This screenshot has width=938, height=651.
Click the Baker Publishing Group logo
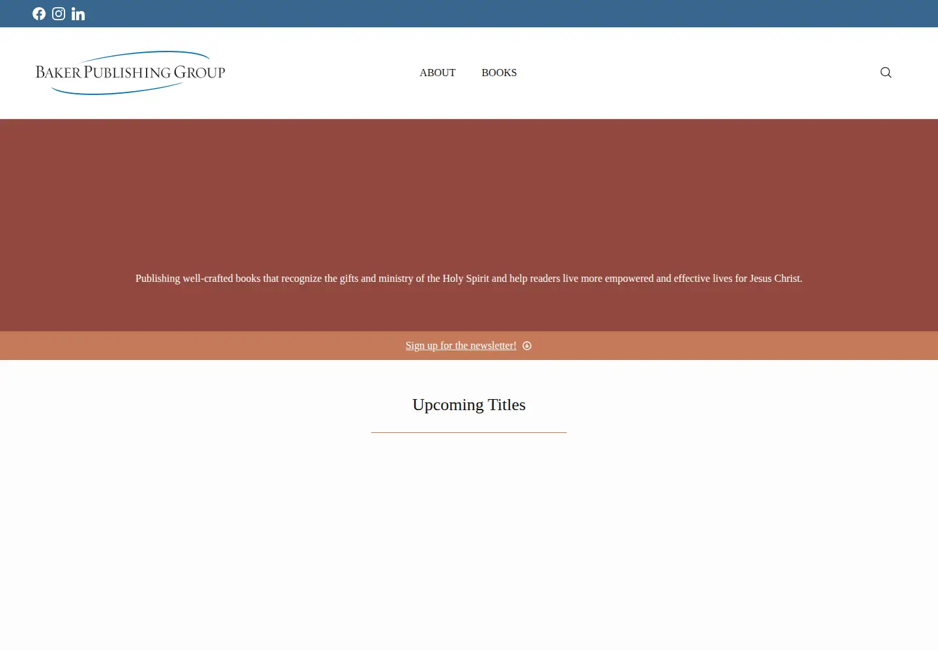[130, 72]
